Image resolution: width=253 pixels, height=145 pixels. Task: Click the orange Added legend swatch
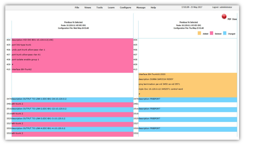click(x=199, y=33)
